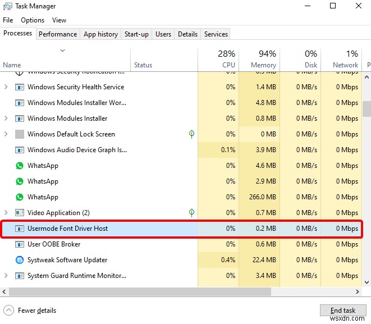Select the Systweak Software Updater process name

pos(67,260)
